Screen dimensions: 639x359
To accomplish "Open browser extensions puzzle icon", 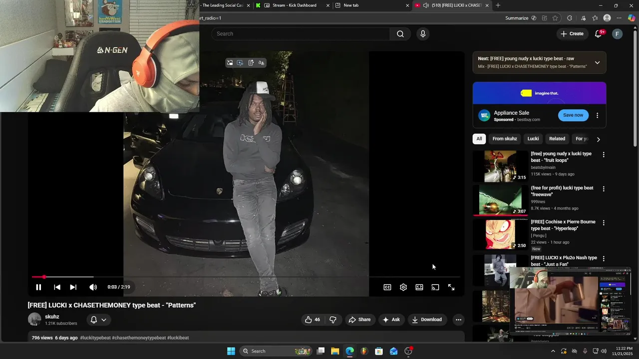I will click(570, 18).
